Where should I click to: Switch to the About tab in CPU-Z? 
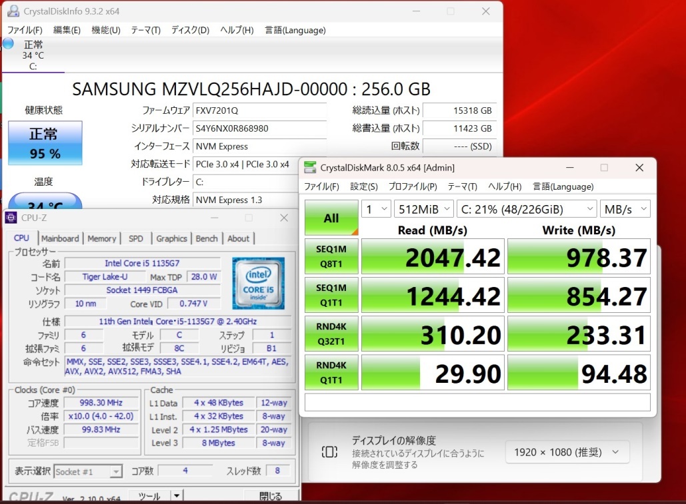pos(239,238)
